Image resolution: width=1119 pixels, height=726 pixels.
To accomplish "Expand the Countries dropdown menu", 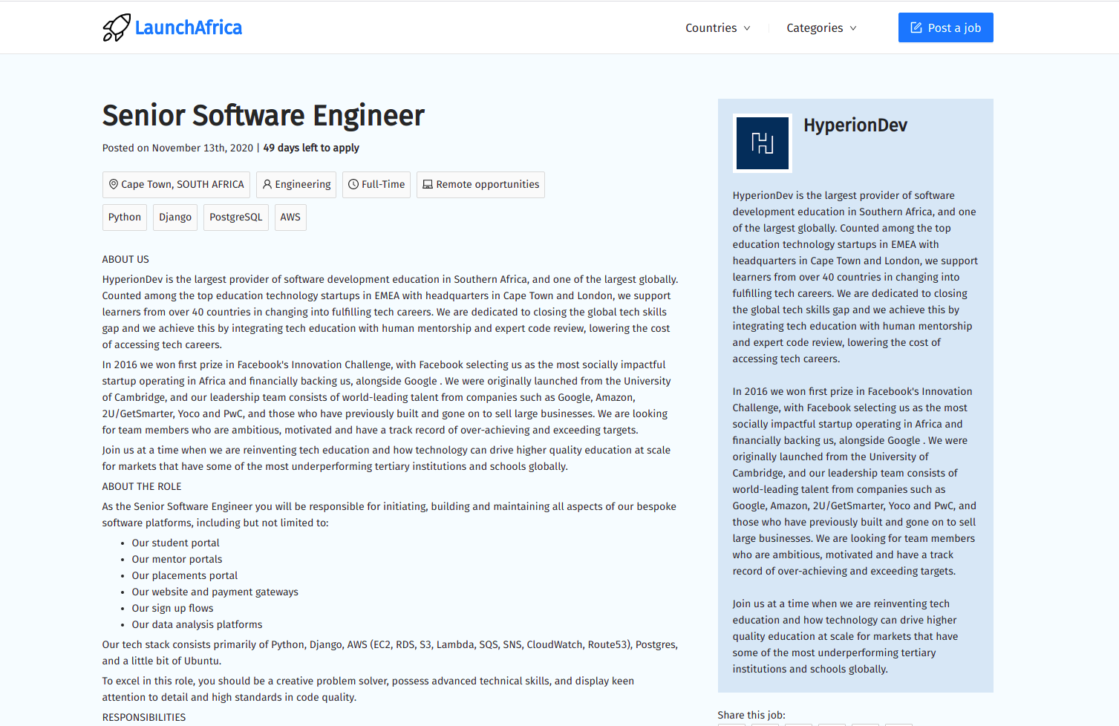I will pyautogui.click(x=718, y=27).
